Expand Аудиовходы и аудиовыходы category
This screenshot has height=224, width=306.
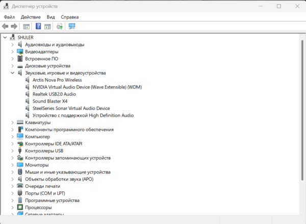(x=12, y=44)
